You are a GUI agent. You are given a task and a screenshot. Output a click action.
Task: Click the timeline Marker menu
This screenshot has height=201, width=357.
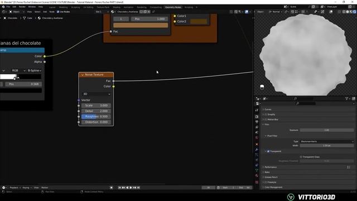click(45, 188)
